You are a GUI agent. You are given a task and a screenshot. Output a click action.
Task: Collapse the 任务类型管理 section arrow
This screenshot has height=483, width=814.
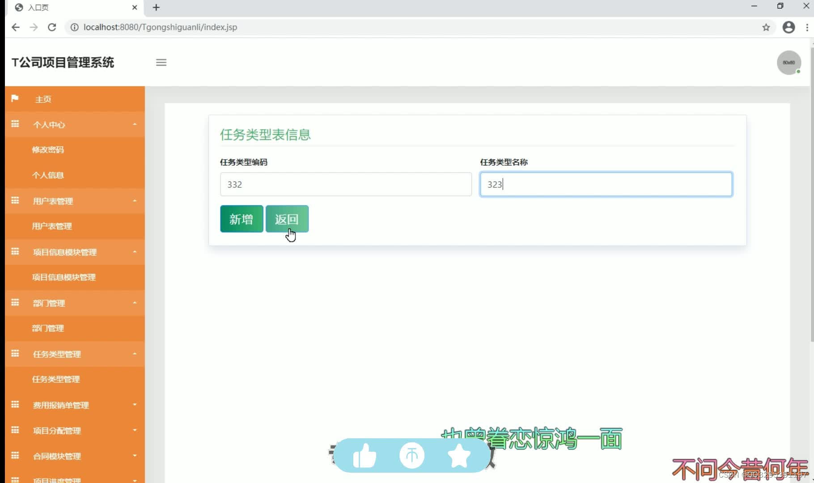coord(135,354)
